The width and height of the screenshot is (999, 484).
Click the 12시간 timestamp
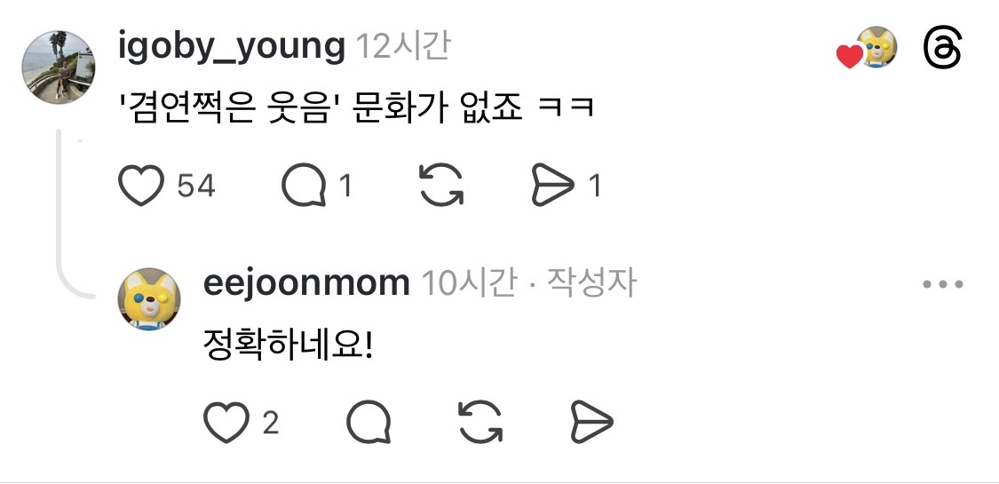(402, 46)
